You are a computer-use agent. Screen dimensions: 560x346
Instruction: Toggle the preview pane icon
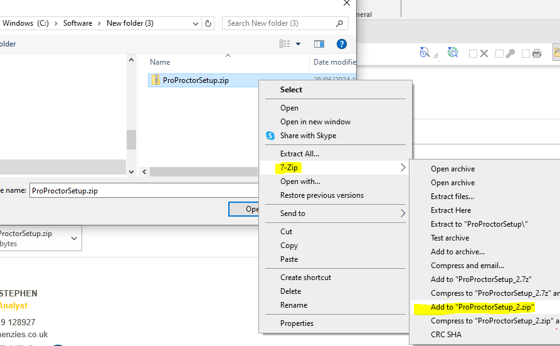[319, 44]
